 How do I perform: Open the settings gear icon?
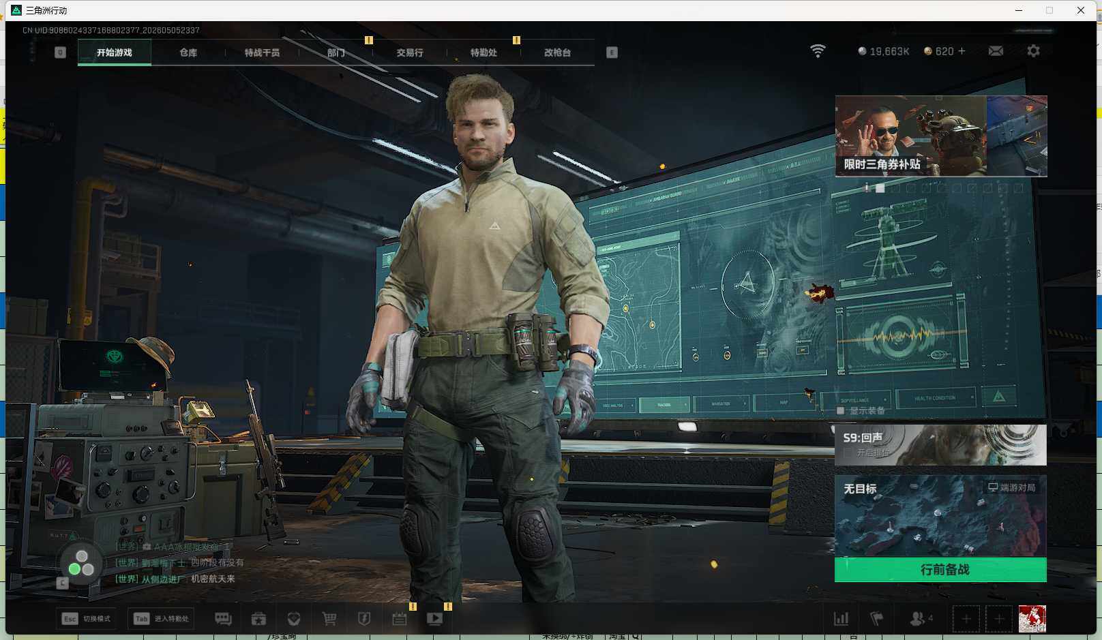click(x=1033, y=51)
